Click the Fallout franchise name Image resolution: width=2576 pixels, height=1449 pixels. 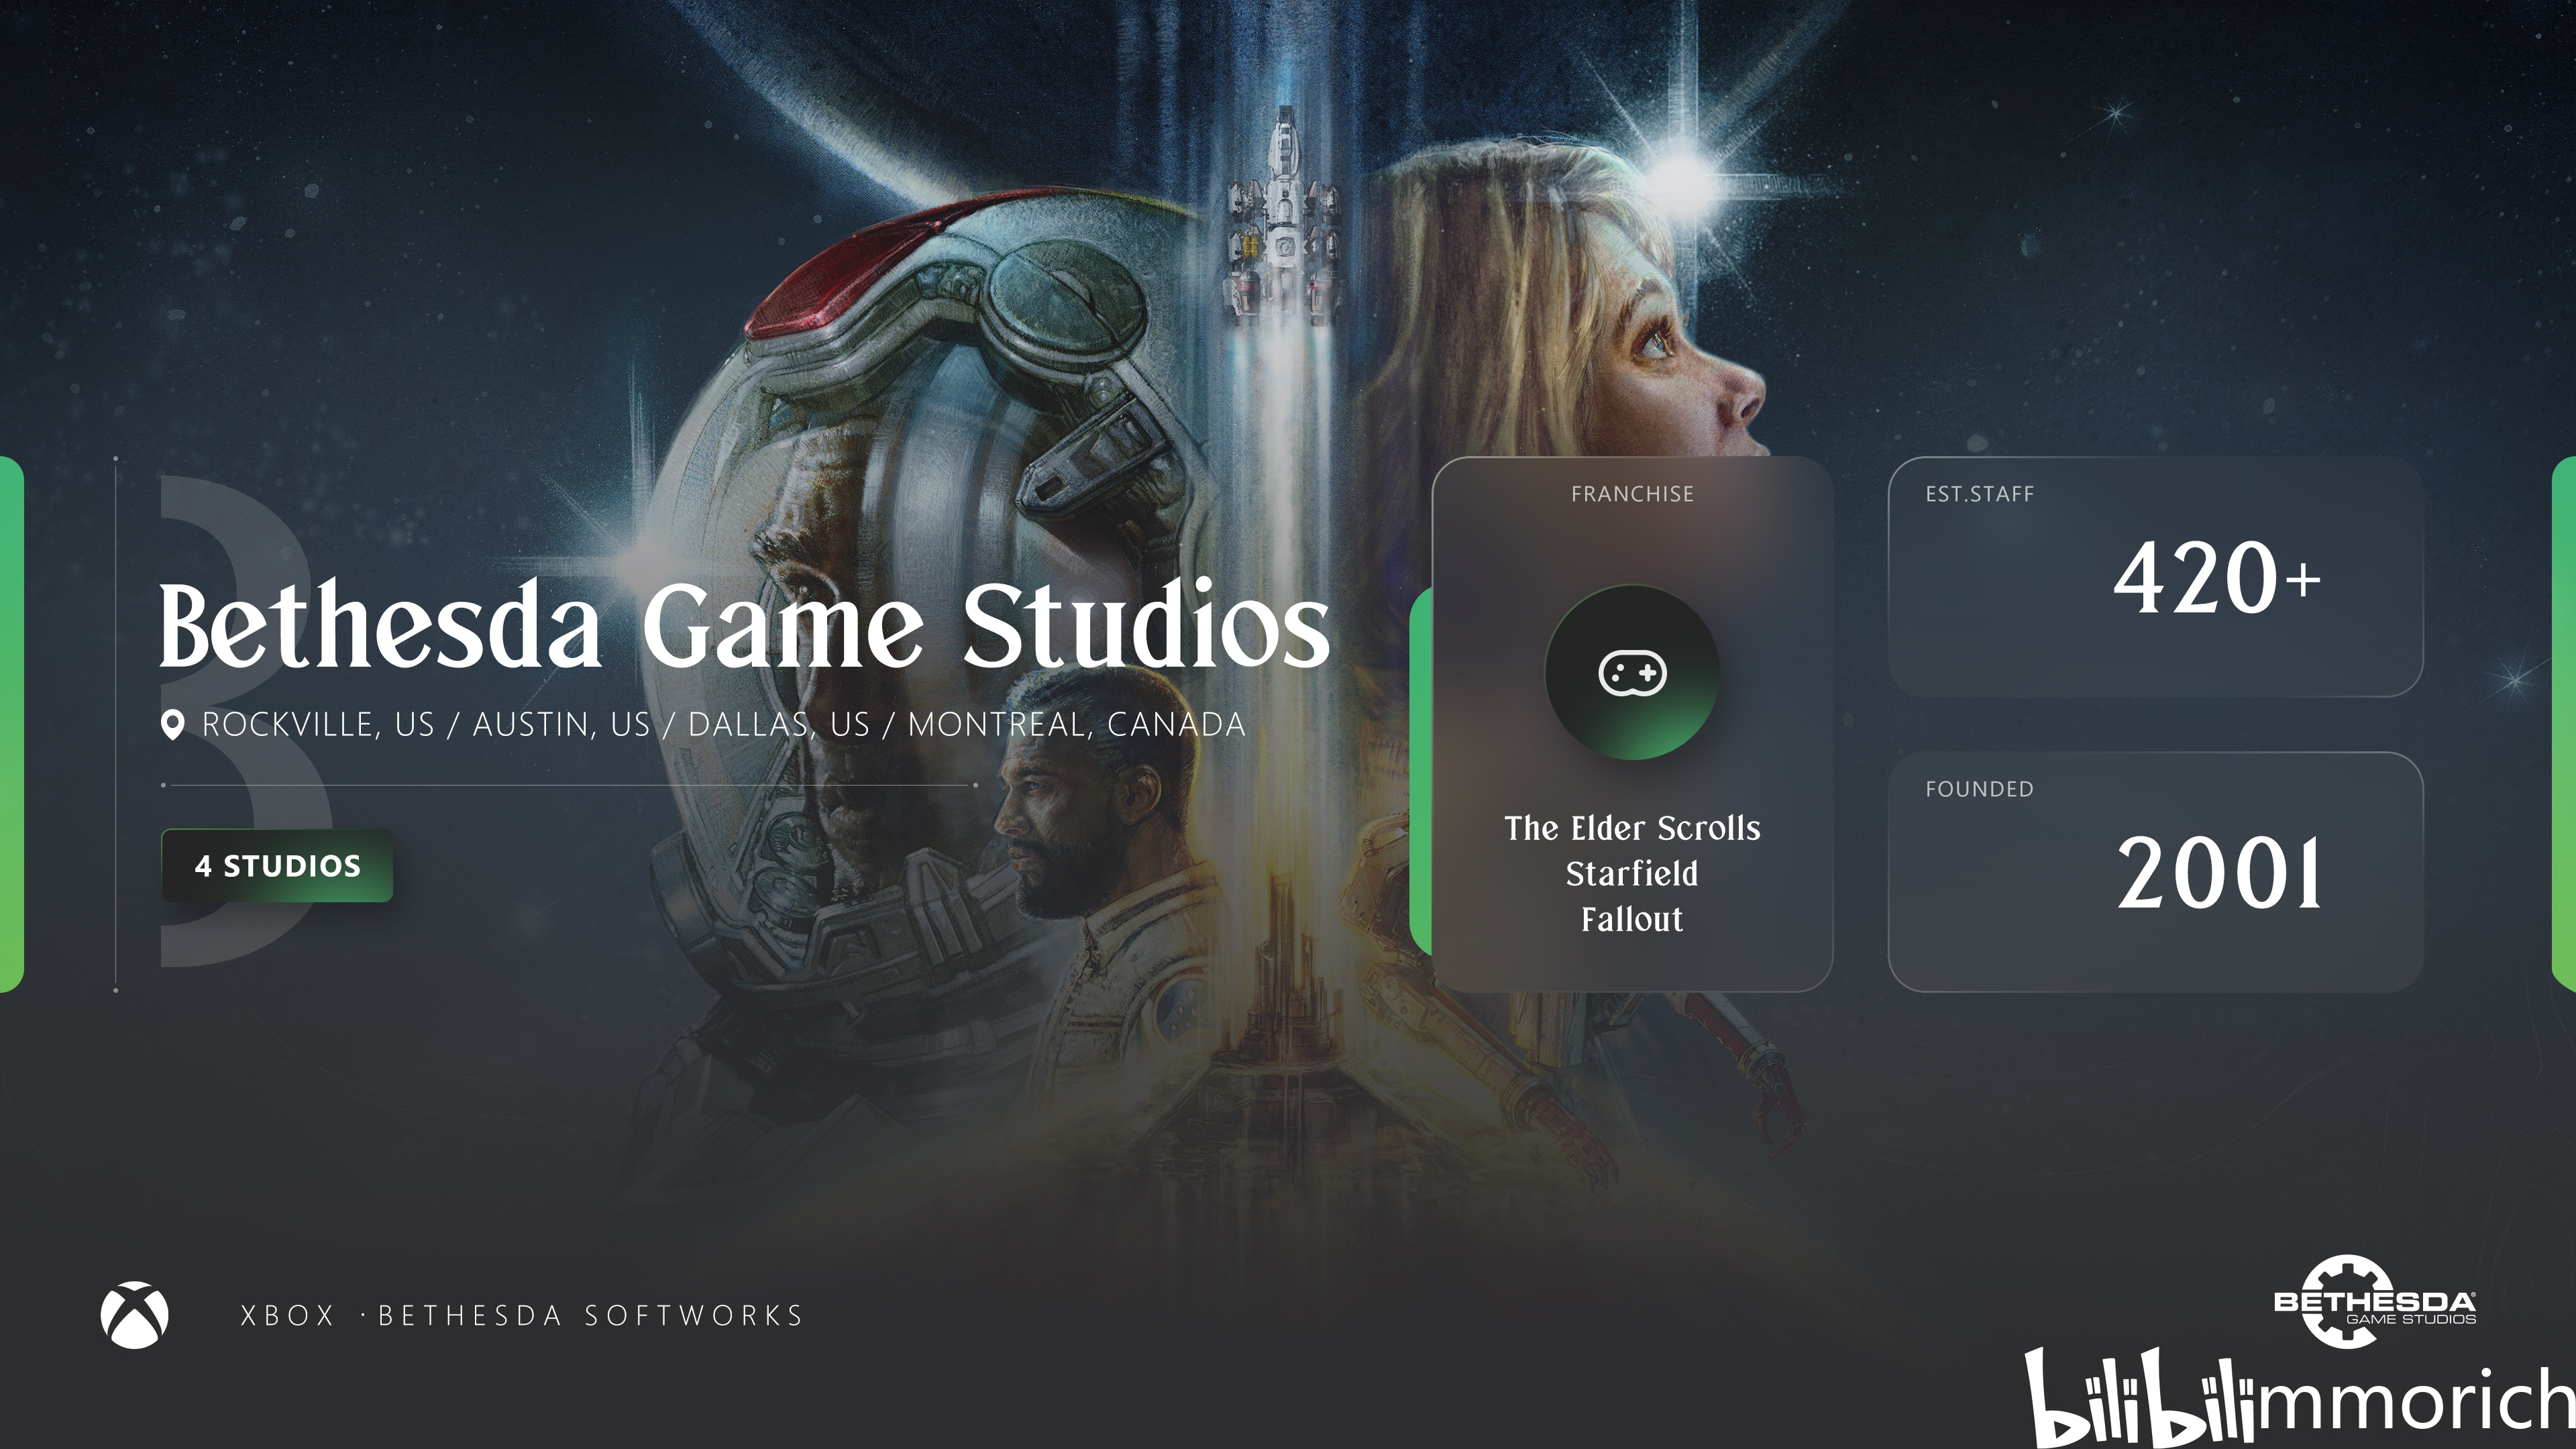(1632, 919)
